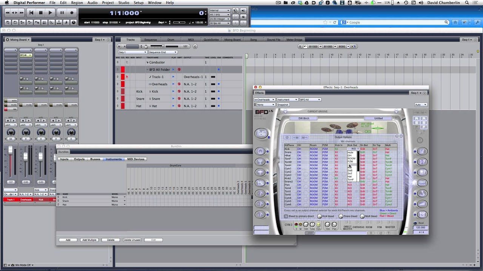Click the BFD toms page icon
483x271 pixels.
[260, 183]
